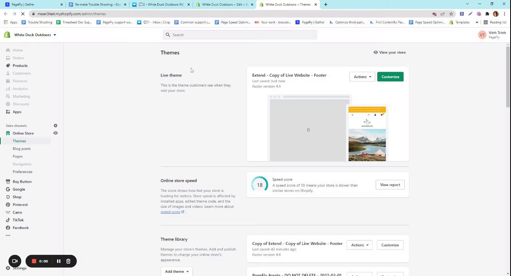Open Vinh Trinh account menu
Screen dimensions: 511x276
(x=492, y=35)
